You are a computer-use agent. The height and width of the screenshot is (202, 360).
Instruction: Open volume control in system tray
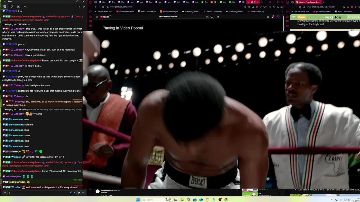349,200
